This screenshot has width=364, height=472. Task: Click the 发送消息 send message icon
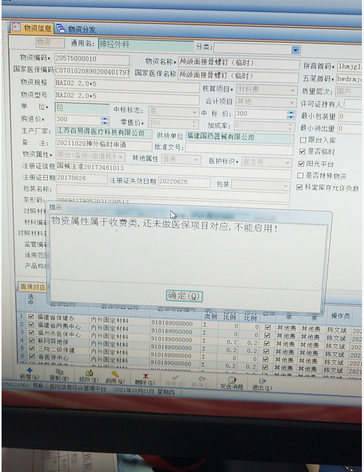click(232, 380)
